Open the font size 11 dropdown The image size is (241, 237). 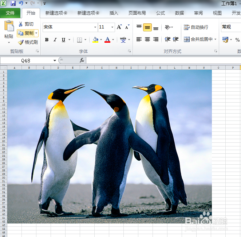112,27
